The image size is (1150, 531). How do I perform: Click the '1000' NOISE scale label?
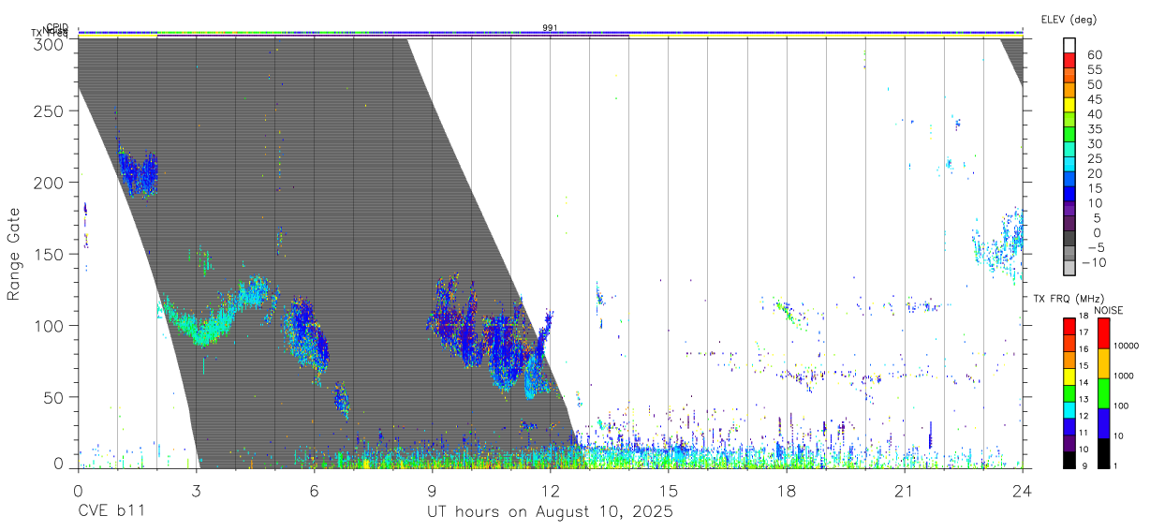coord(1124,376)
